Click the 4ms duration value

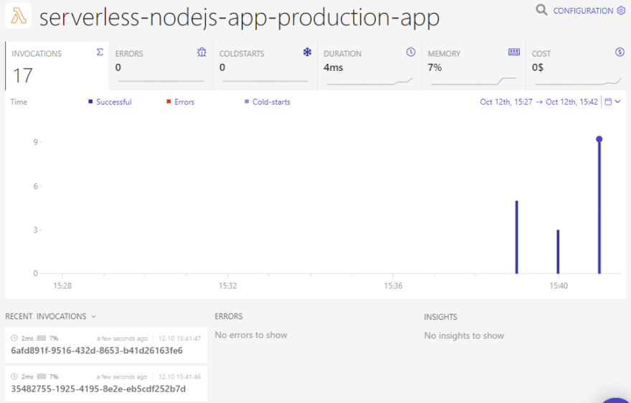(333, 67)
